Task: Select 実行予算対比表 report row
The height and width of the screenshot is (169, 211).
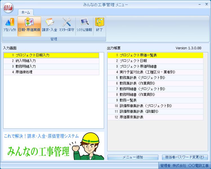Action: (x=155, y=72)
